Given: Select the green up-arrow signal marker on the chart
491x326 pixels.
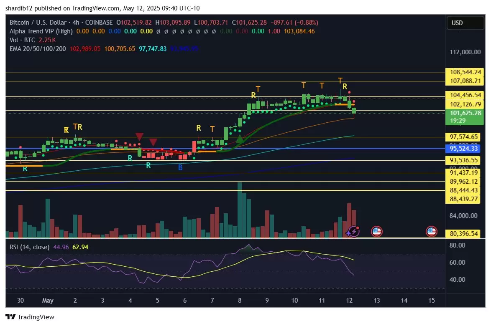Looking at the screenshot, I should (240, 139).
